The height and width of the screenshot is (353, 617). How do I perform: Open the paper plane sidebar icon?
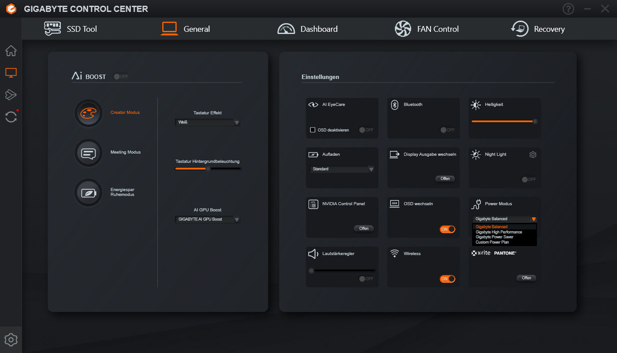pyautogui.click(x=11, y=94)
